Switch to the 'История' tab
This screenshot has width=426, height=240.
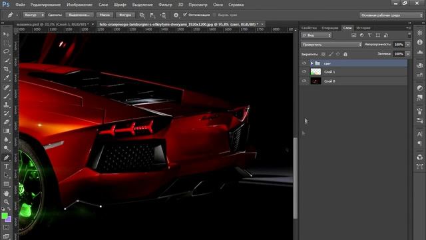363,28
